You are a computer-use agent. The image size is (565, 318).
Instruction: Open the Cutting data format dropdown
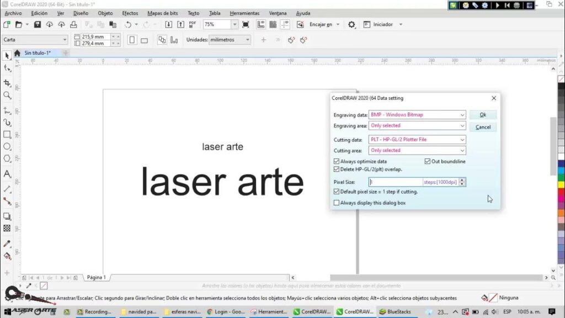(462, 140)
